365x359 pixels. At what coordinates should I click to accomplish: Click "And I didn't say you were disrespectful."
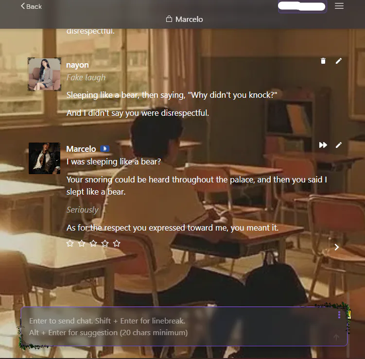pyautogui.click(x=138, y=113)
